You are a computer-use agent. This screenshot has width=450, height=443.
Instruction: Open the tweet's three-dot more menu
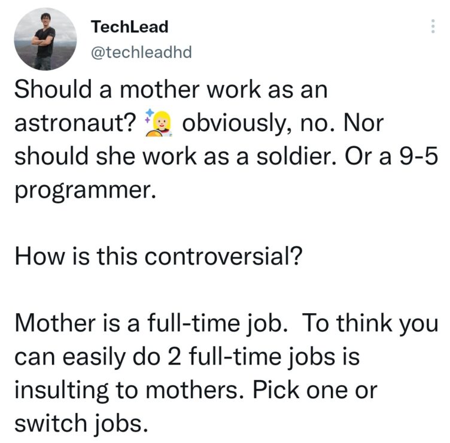433,26
